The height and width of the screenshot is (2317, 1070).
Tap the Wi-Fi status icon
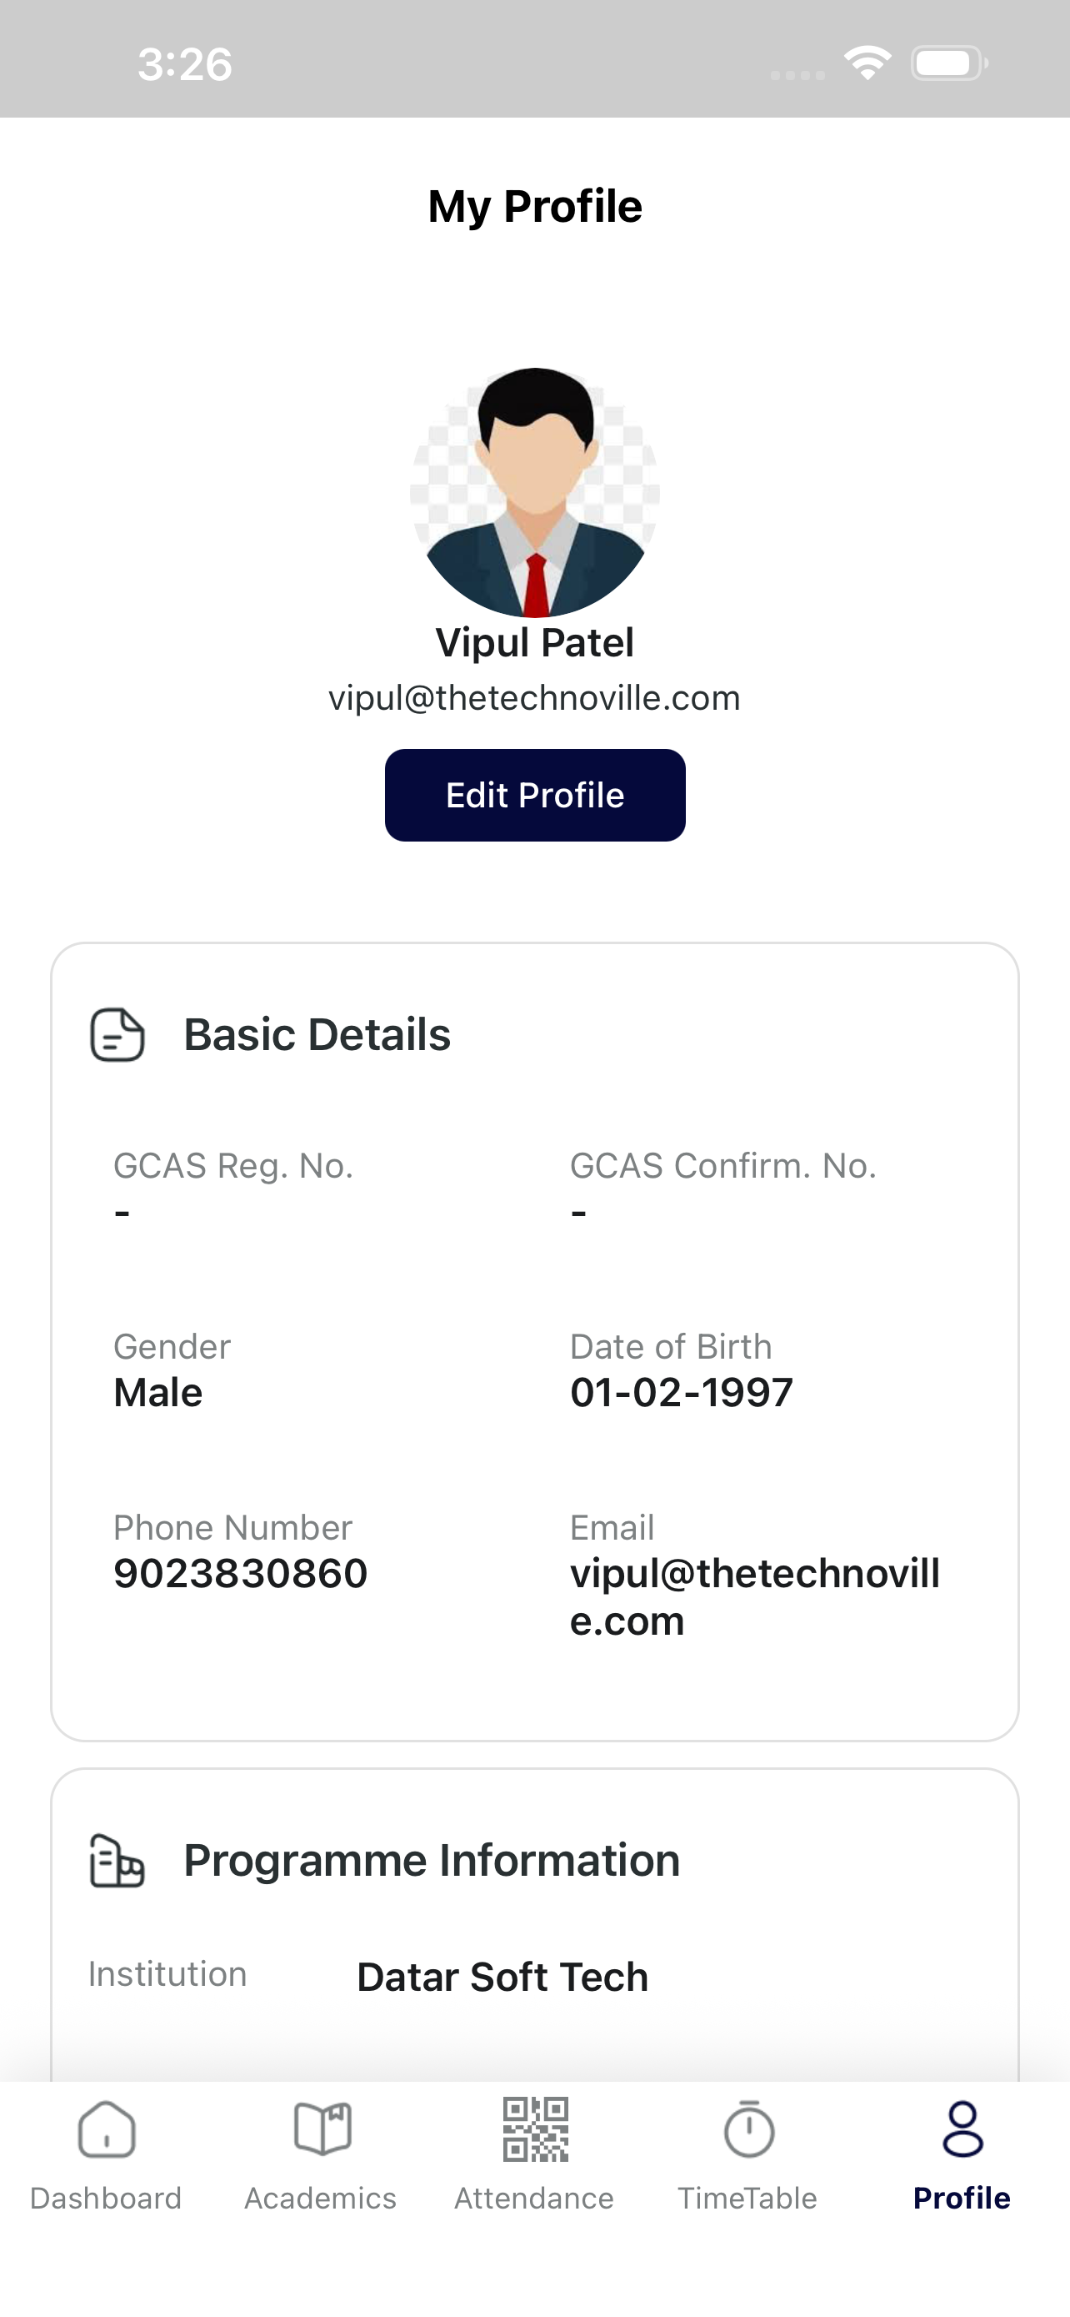867,63
